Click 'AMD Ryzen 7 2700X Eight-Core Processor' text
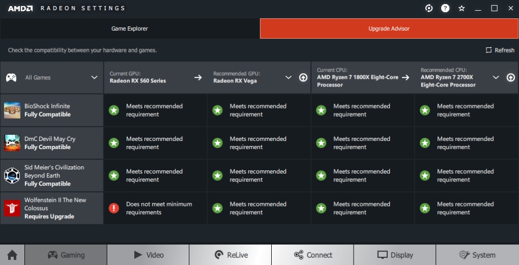This screenshot has height=265, width=519. (448, 81)
